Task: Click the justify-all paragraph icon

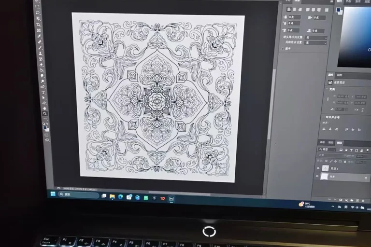Action: (x=327, y=10)
